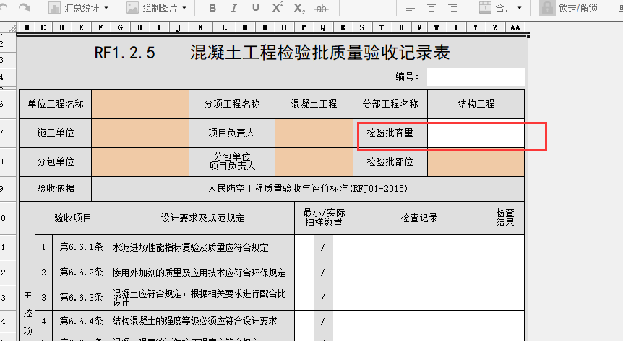623x341 pixels.
Task: Align text to the right
Action: tap(452, 8)
